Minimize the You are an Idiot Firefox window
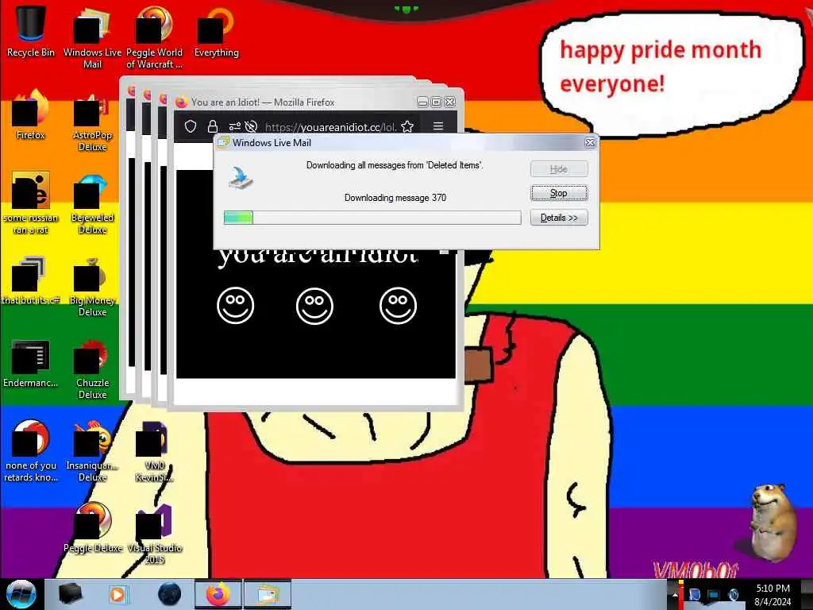The image size is (813, 610). tap(422, 102)
